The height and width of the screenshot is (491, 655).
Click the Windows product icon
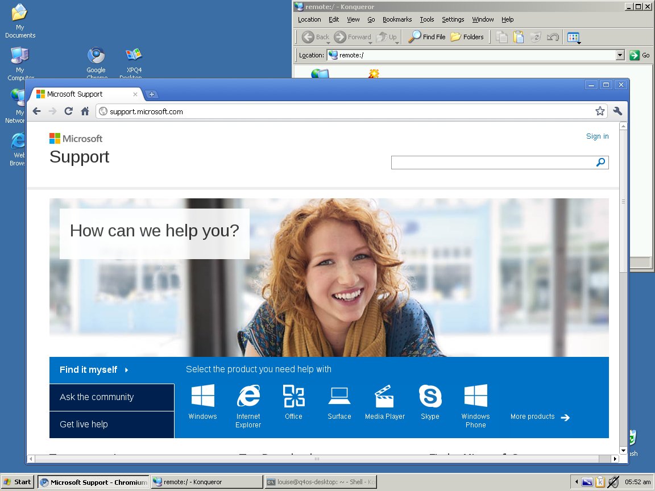click(x=202, y=396)
